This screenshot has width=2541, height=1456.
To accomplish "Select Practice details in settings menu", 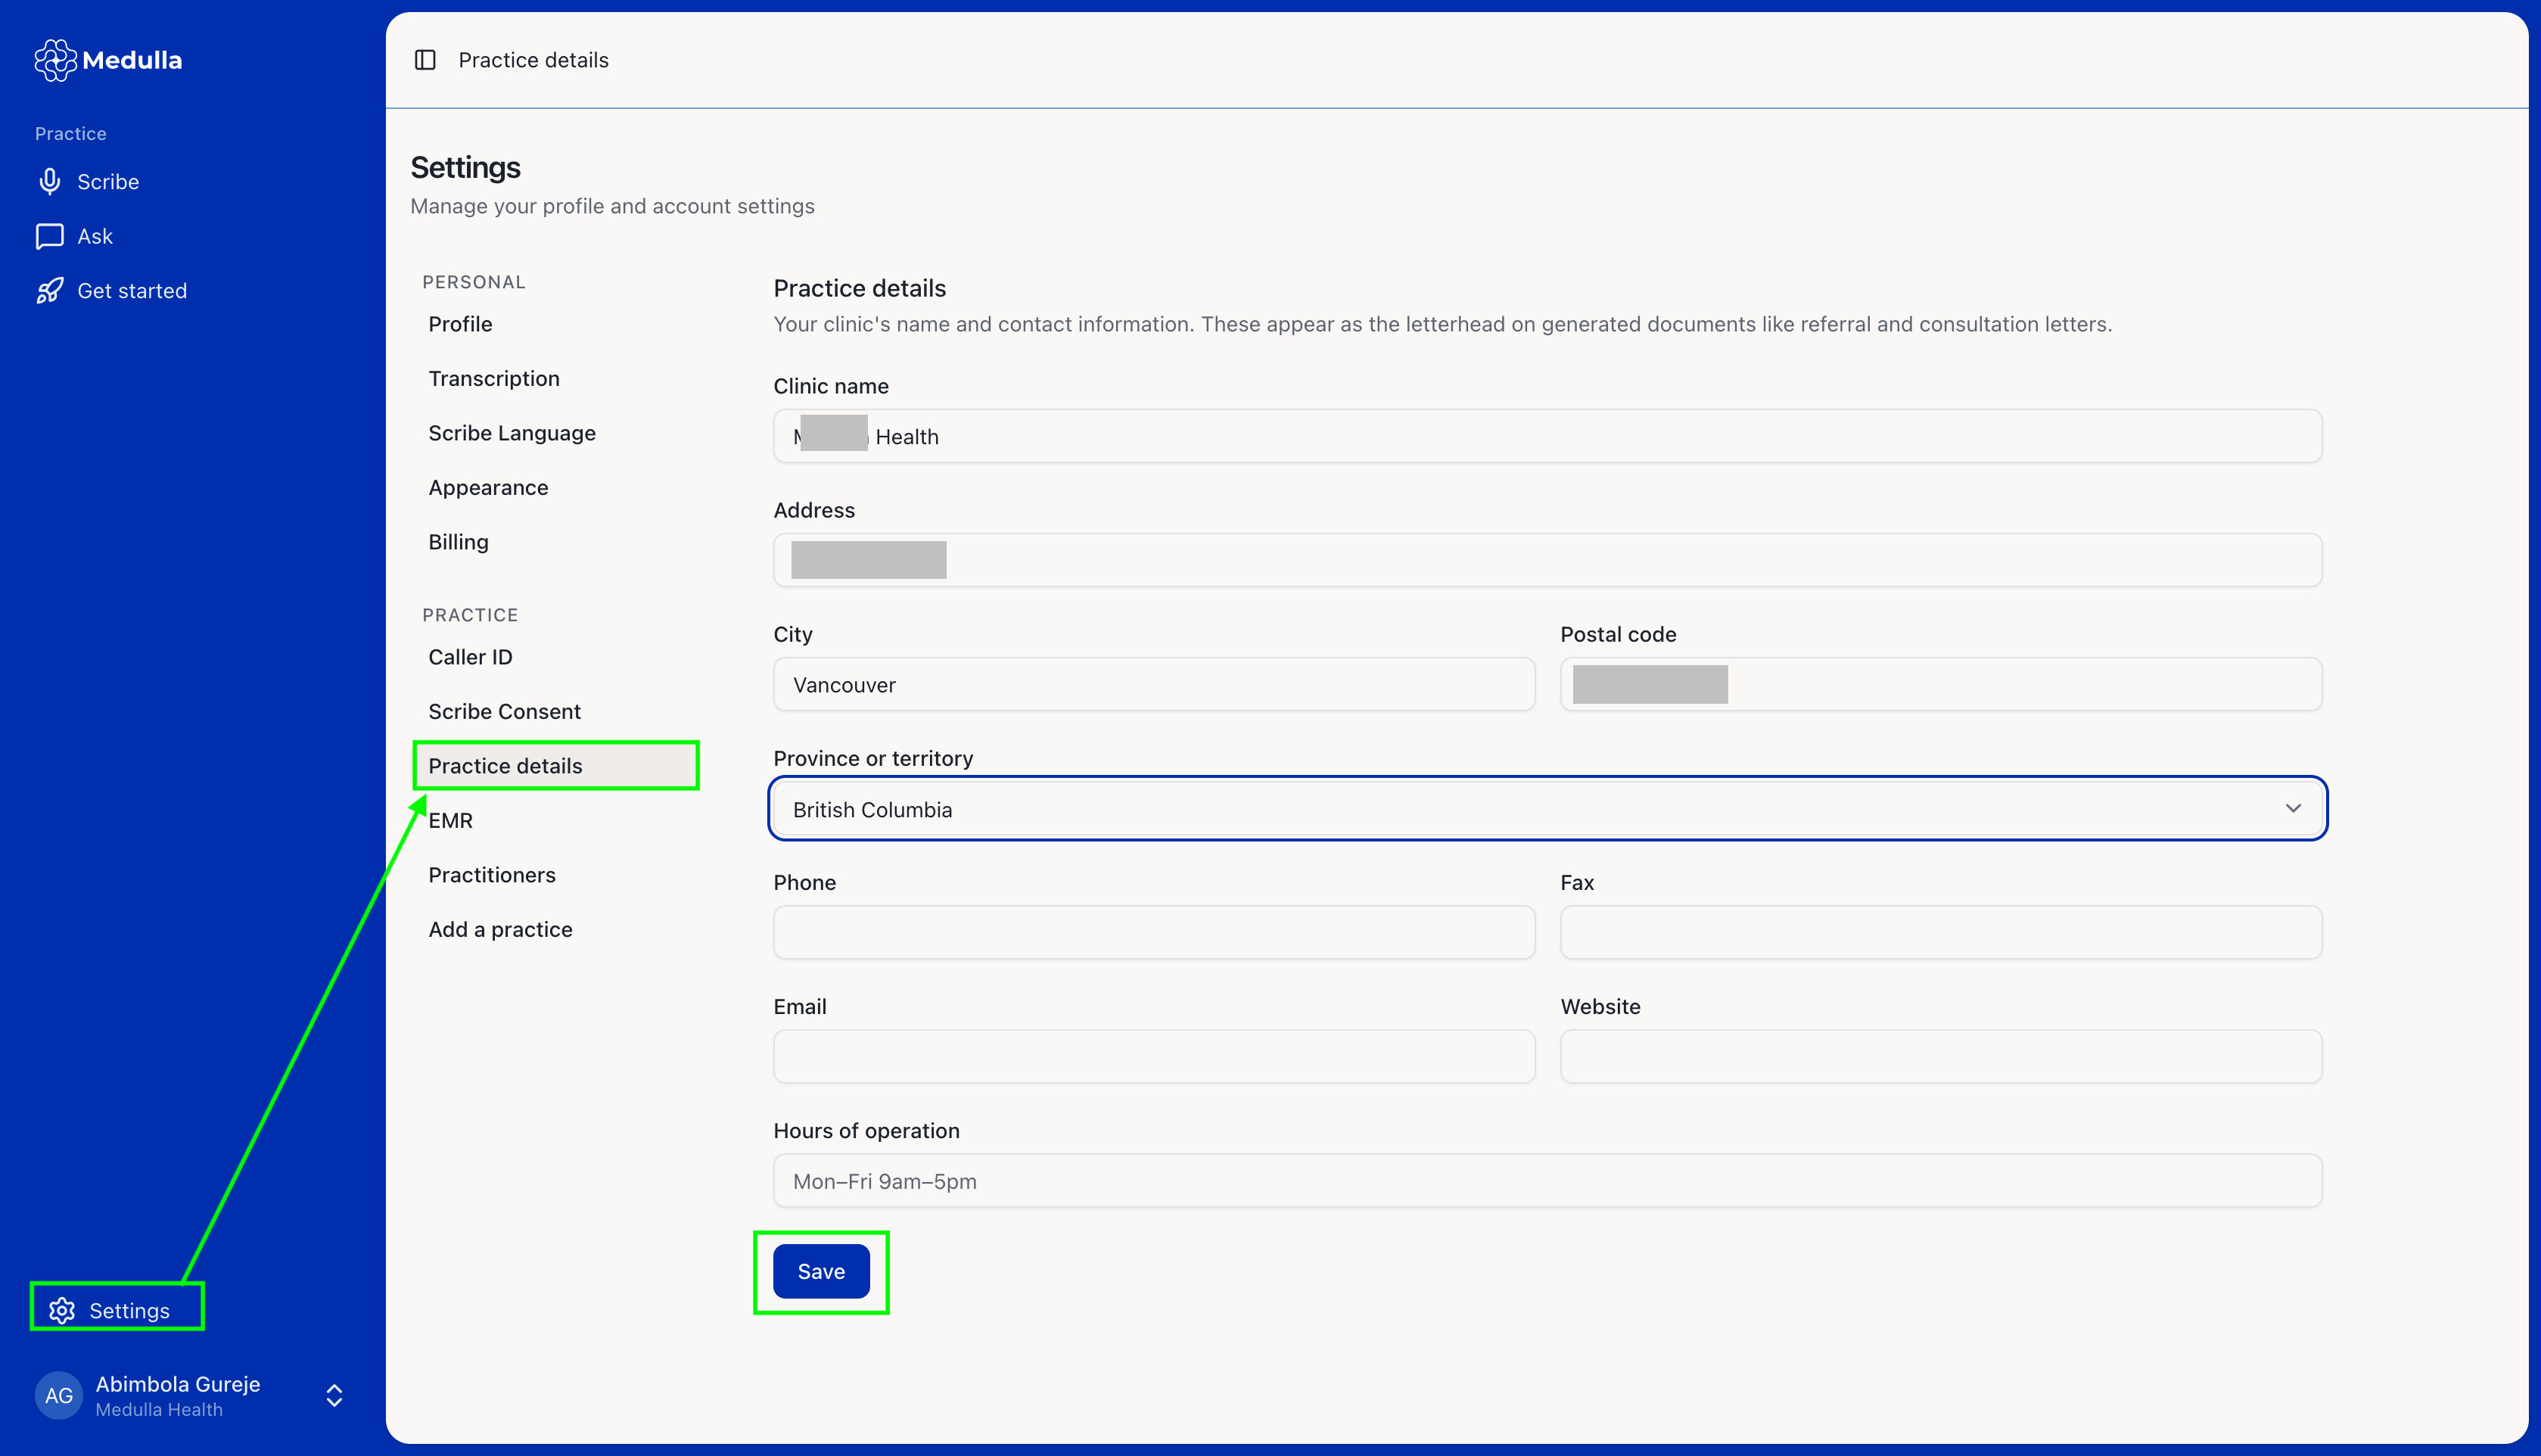I will [x=555, y=766].
